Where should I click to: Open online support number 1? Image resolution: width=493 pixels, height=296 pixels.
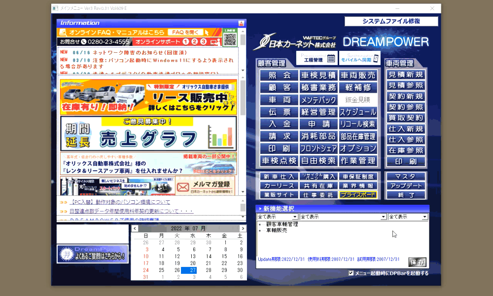pos(185,41)
